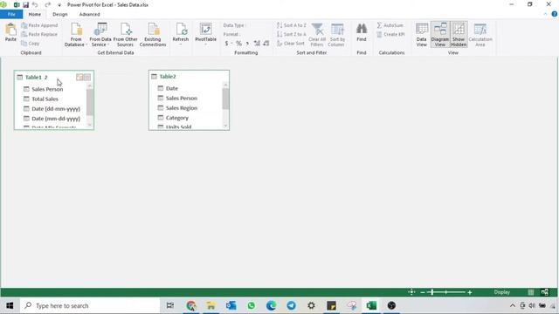Switch to Excel workbook icon in title bar
Screen dimensions: 559x314
coord(17,5)
